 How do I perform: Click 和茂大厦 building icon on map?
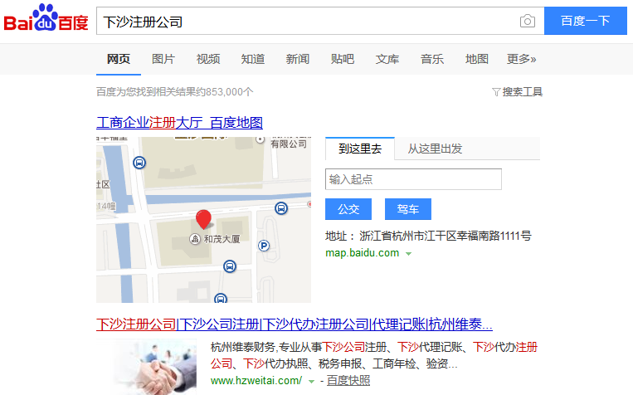pyautogui.click(x=195, y=239)
